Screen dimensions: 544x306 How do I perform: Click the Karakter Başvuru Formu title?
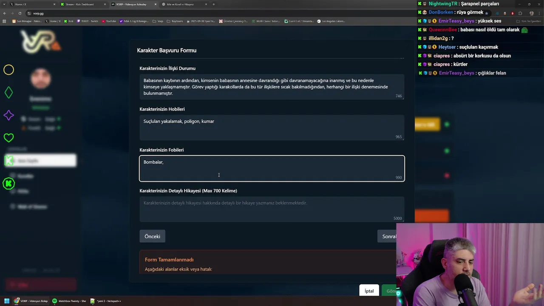[167, 50]
